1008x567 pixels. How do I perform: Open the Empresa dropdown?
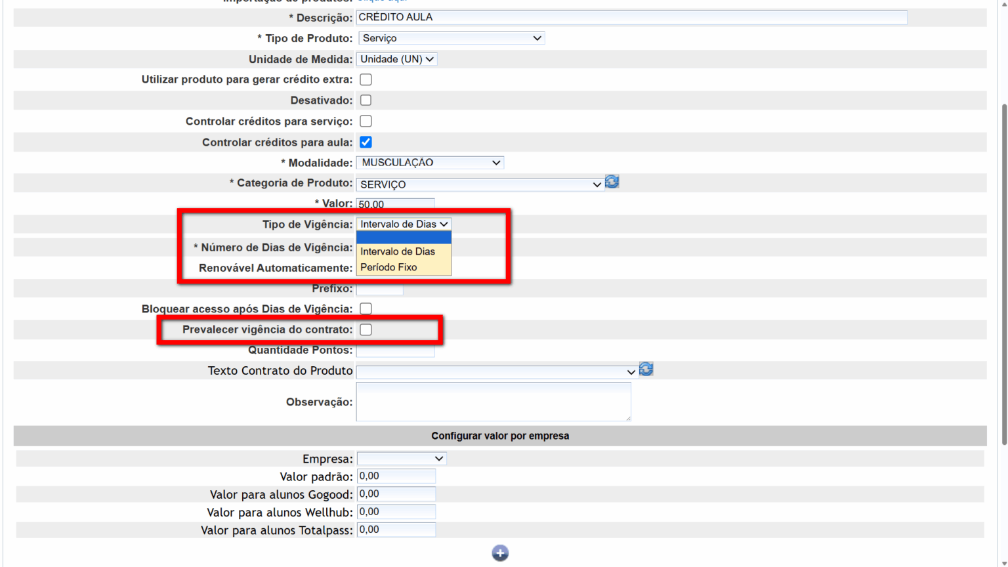coord(401,459)
